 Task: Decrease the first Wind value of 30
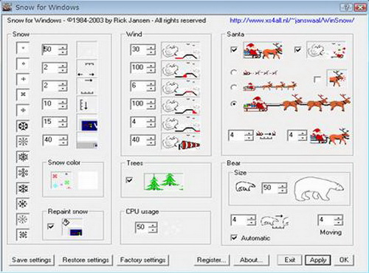151,52
